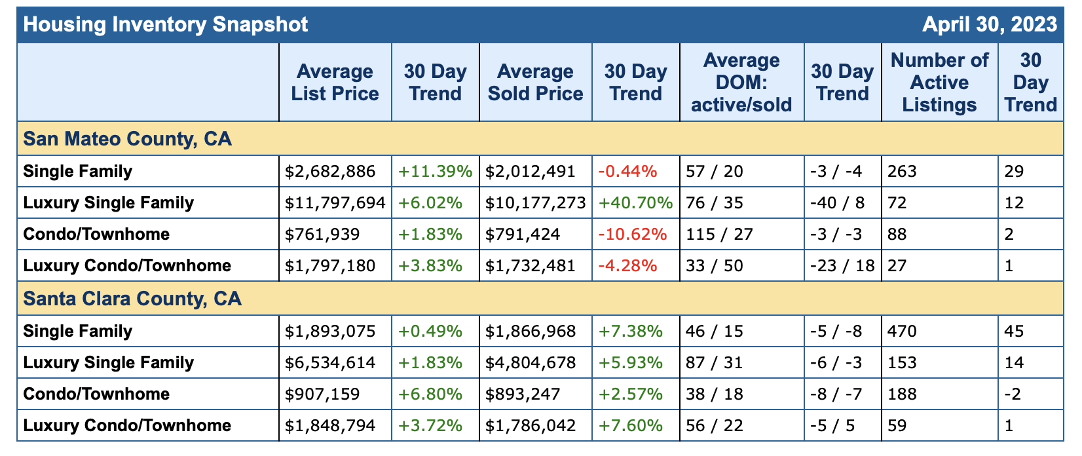Image resolution: width=1082 pixels, height=456 pixels.
Task: Click the +7.38% sold price trend
Action: point(630,332)
